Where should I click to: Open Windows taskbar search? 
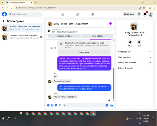[9, 118]
